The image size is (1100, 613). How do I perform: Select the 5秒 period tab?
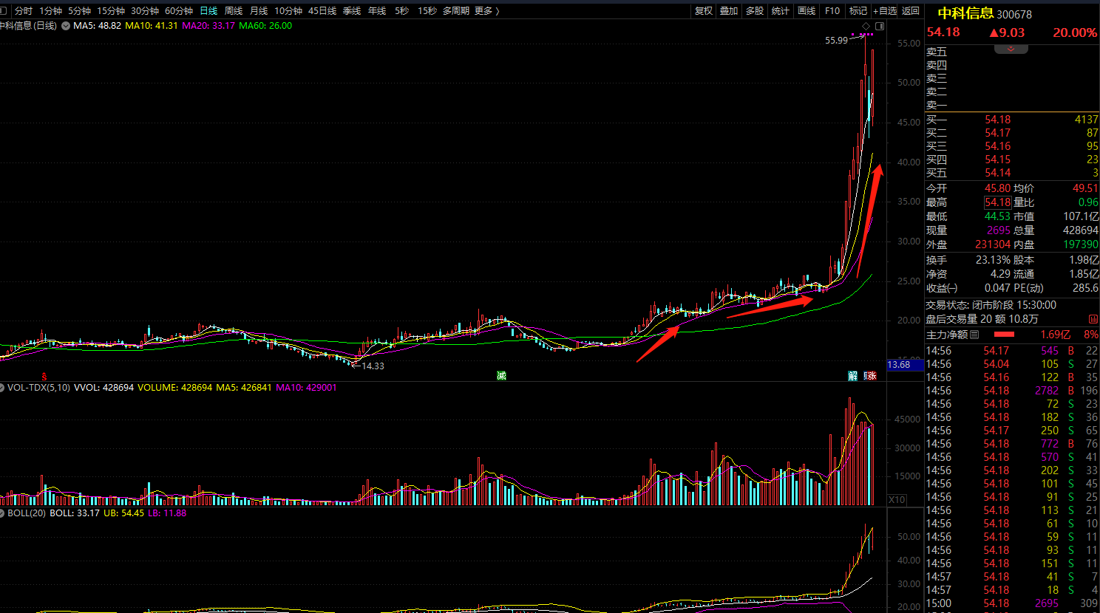(x=401, y=10)
